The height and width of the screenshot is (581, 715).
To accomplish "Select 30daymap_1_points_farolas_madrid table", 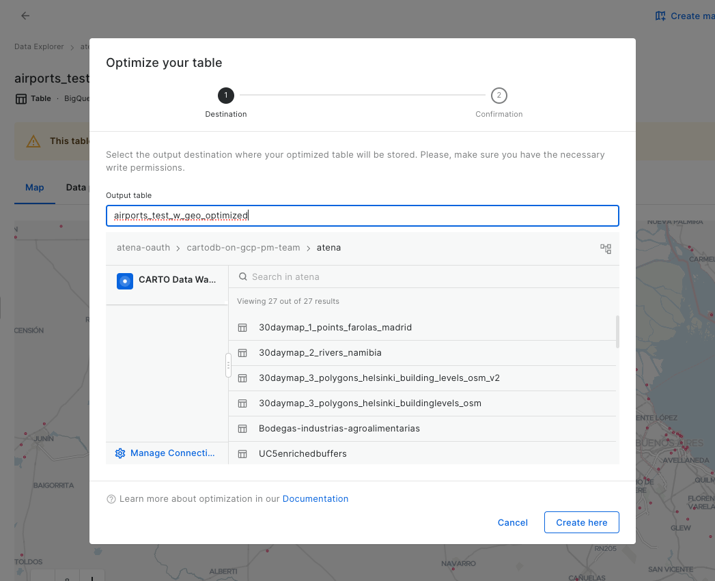I will [335, 328].
